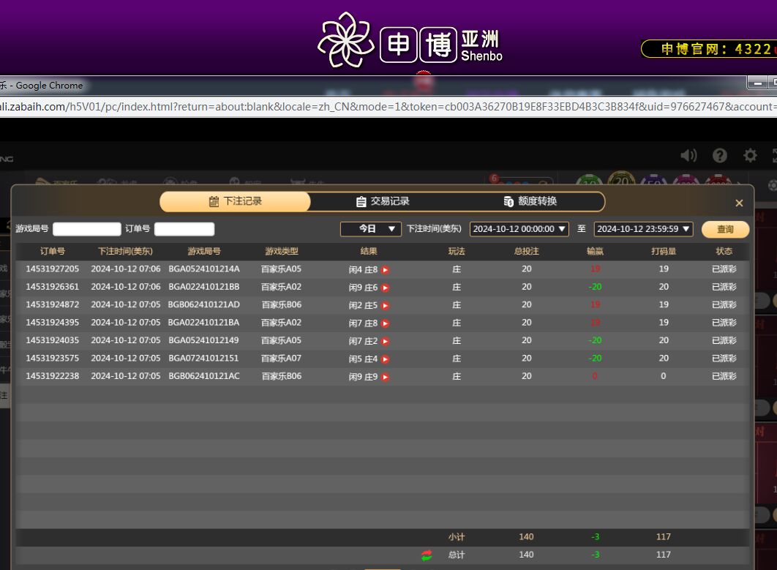Open help via the question mark icon
This screenshot has height=570, width=777.
click(x=720, y=155)
